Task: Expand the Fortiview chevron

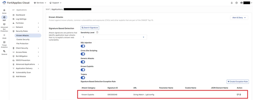Action: (38, 23)
